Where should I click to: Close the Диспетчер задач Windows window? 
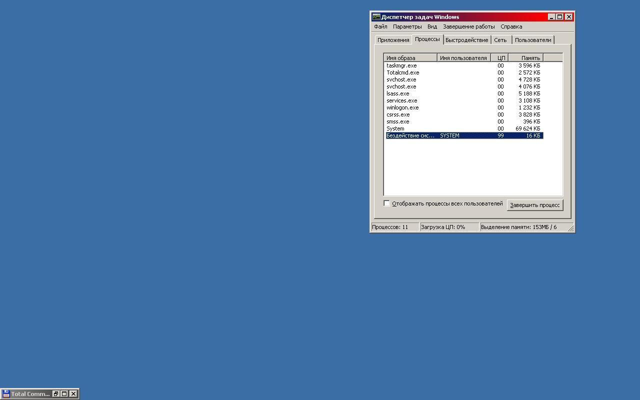pyautogui.click(x=569, y=17)
